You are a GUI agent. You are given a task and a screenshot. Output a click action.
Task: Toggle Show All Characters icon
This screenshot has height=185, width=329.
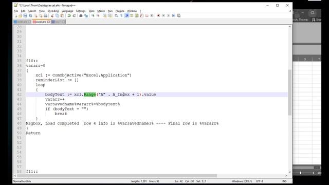[121, 16]
